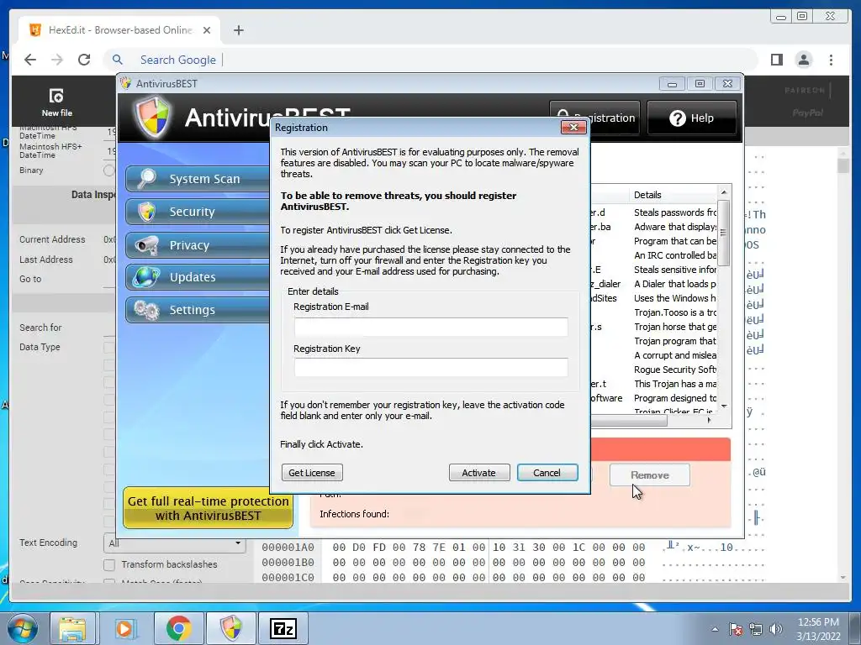Click the magnifier icon on System Scan
The image size is (861, 645).
tap(146, 179)
